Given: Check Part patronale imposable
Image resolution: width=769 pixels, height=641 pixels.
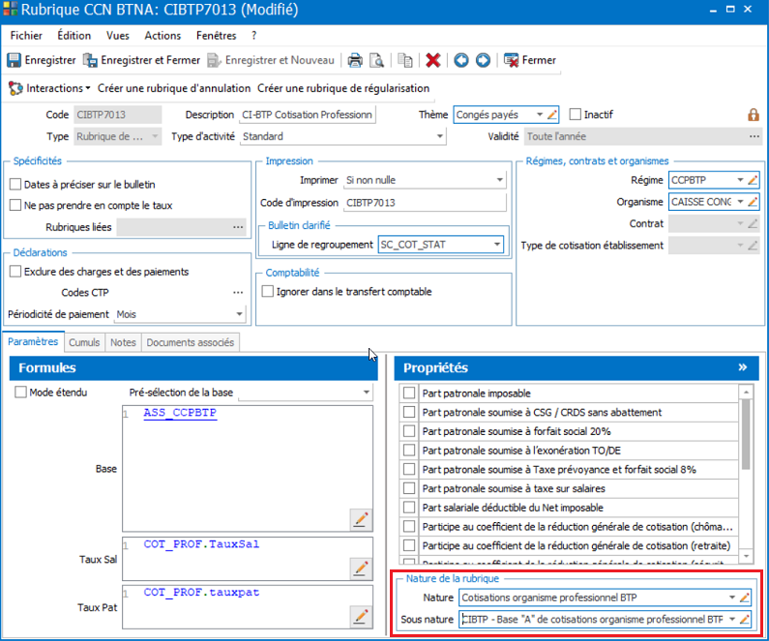Looking at the screenshot, I should (409, 393).
